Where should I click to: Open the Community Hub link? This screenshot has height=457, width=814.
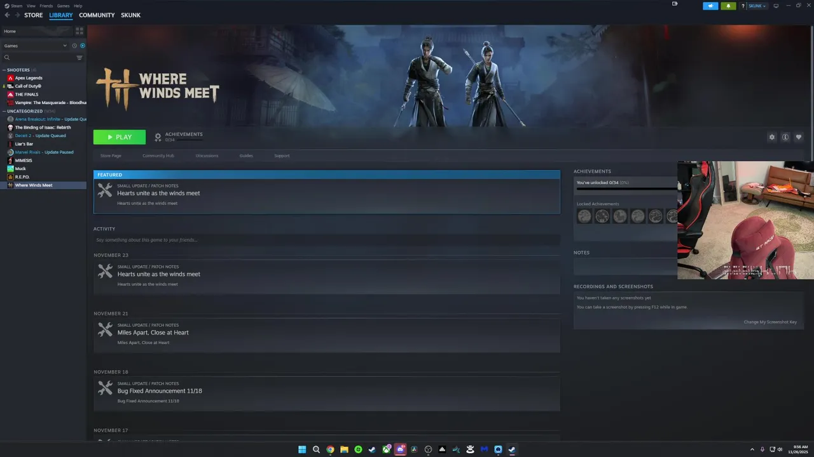pos(158,156)
